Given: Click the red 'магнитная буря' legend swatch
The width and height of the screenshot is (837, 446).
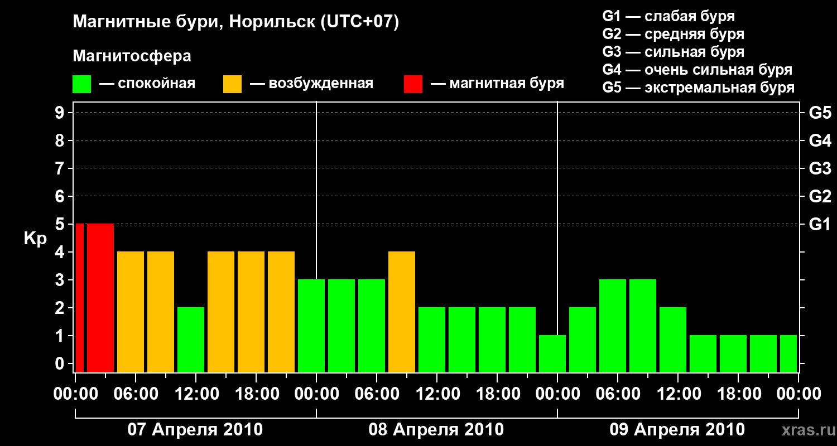Looking at the screenshot, I should click(x=413, y=84).
